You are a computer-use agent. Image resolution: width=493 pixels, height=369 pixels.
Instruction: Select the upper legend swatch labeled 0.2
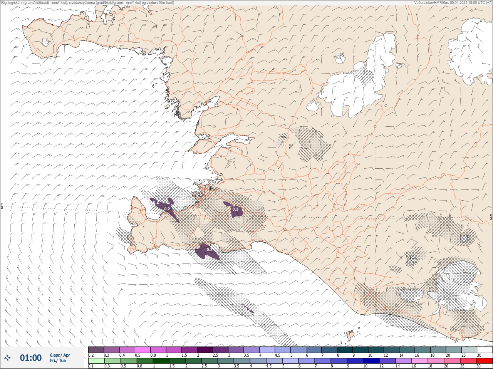coord(96,350)
